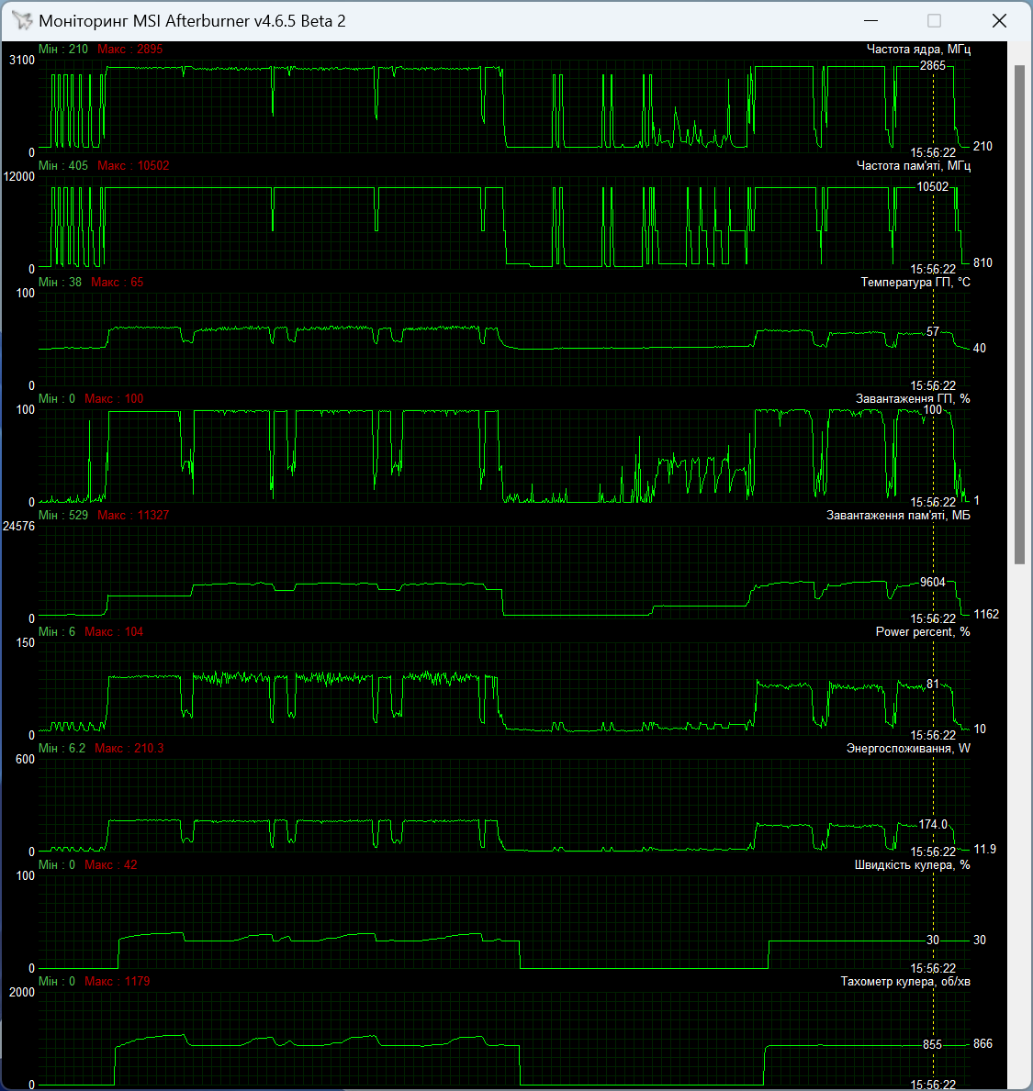
Task: Click the 'Швидкість кулера, %' graph label
Action: 912,865
